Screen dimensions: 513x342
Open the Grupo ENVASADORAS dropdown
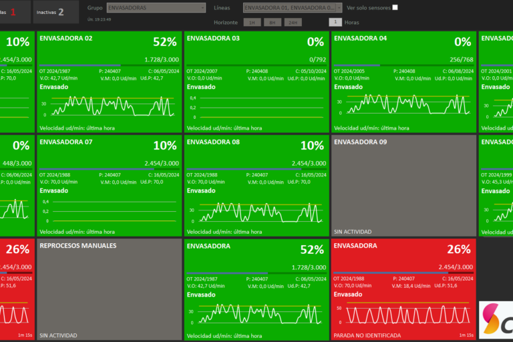pyautogui.click(x=156, y=7)
